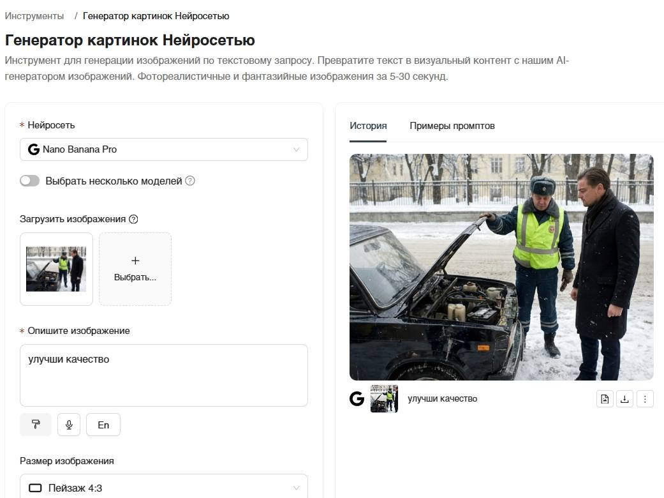The width and height of the screenshot is (664, 498).
Task: Click the plus icon to add image
Action: pyautogui.click(x=135, y=260)
